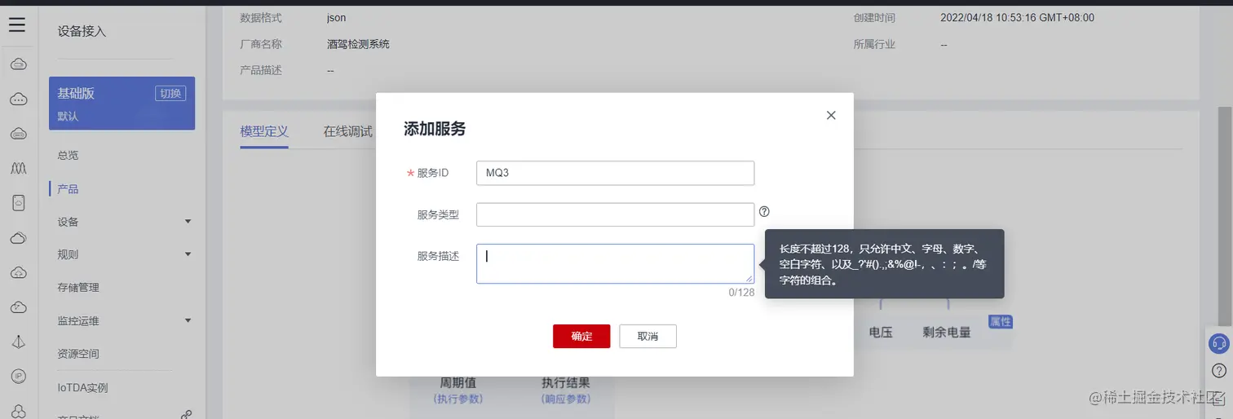Open 资源空间 in the sidebar
This screenshot has height=419, width=1233.
[78, 354]
